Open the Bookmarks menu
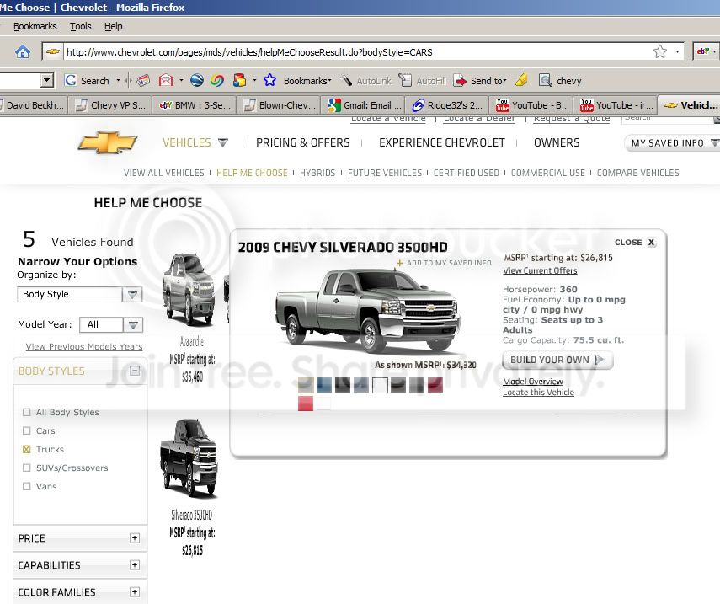The width and height of the screenshot is (720, 604). point(35,26)
